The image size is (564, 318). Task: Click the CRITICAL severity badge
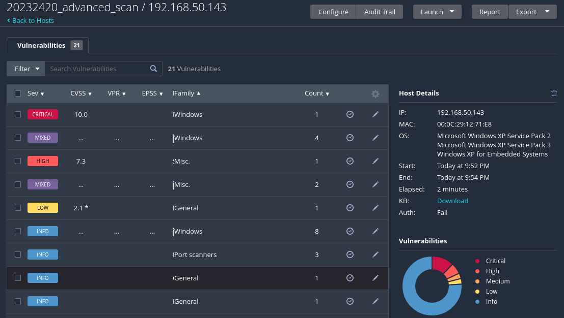coord(43,114)
